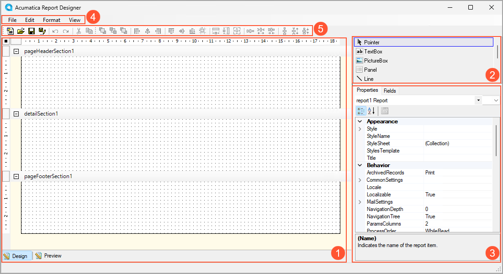Switch to the Properties tab
The image size is (503, 274).
[x=367, y=90]
